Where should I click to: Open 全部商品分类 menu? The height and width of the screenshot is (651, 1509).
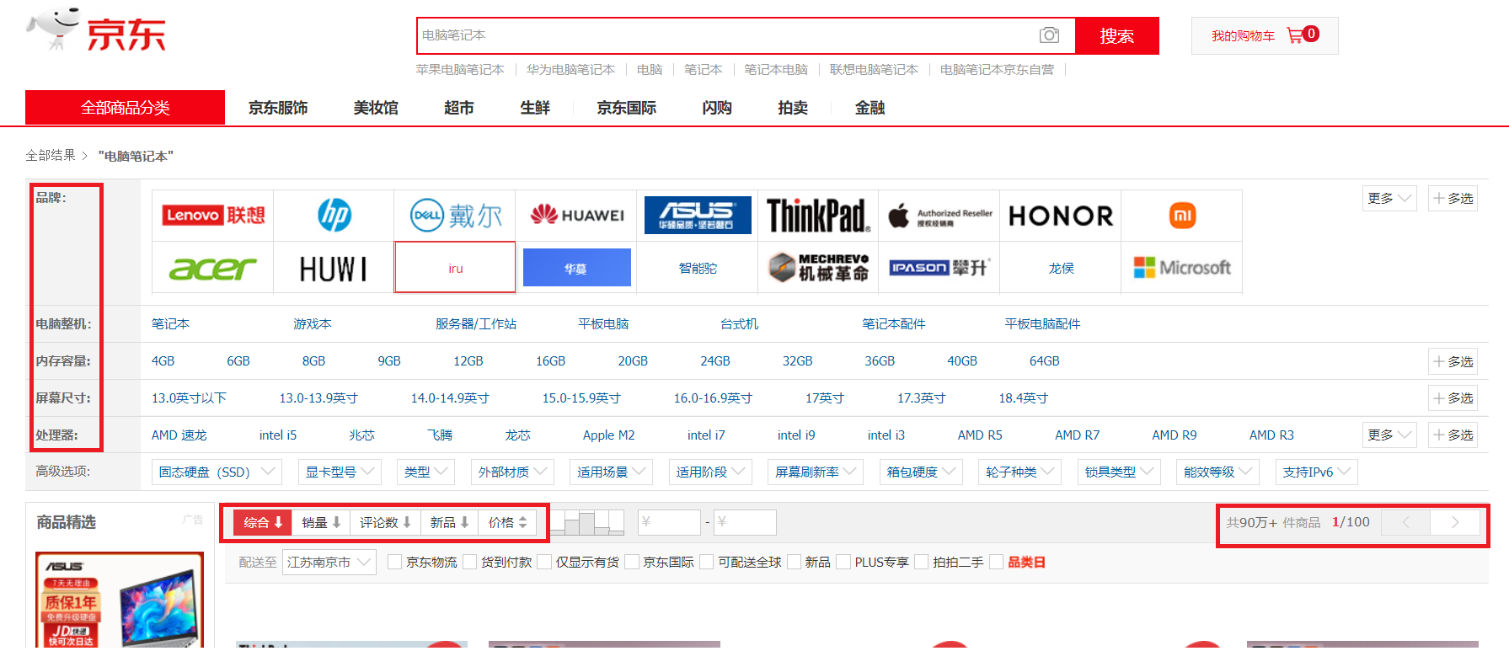coord(125,108)
